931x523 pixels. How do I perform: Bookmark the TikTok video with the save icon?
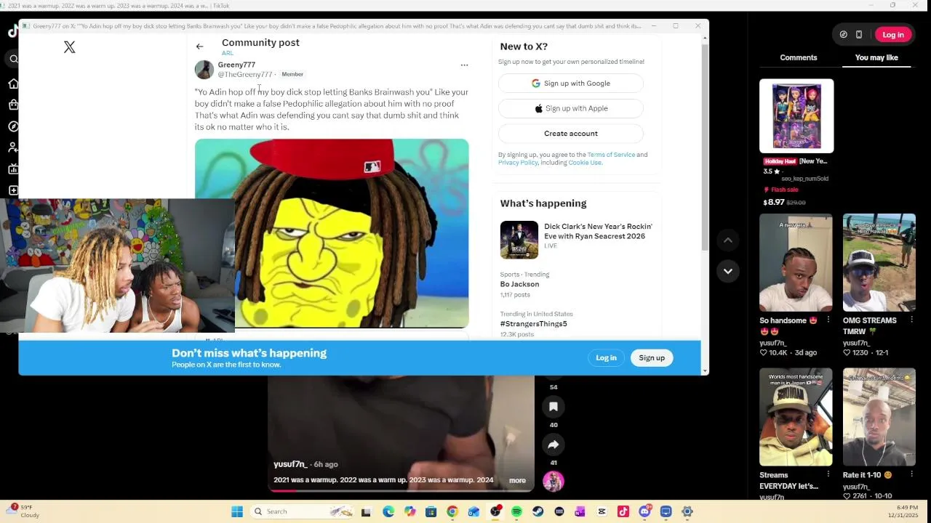coord(554,407)
